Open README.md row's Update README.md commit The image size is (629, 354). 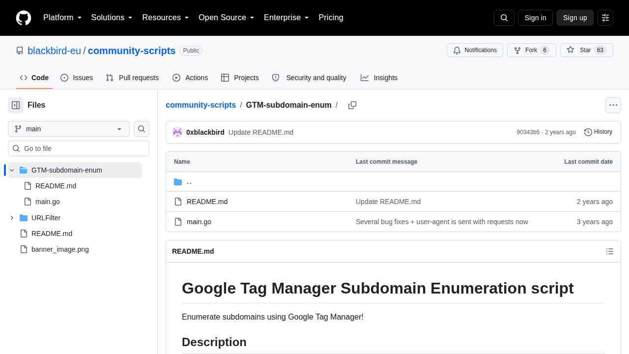[x=388, y=202]
